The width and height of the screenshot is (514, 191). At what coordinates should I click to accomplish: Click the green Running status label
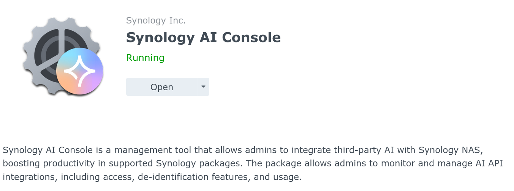(145, 58)
